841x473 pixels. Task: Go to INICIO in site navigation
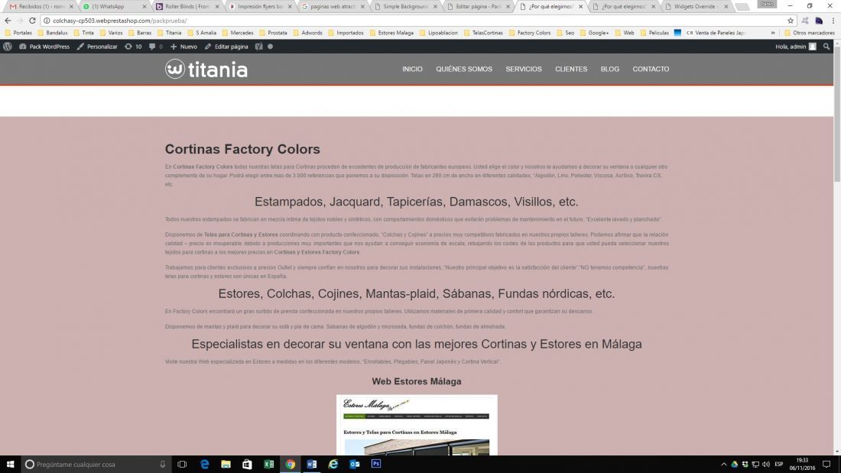click(412, 70)
